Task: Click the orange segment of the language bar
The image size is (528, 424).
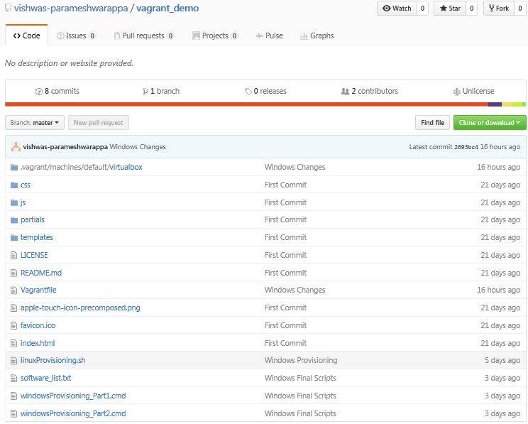Action: (x=246, y=104)
